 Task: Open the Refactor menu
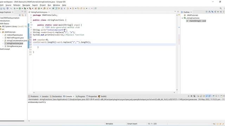[x=17, y=5]
